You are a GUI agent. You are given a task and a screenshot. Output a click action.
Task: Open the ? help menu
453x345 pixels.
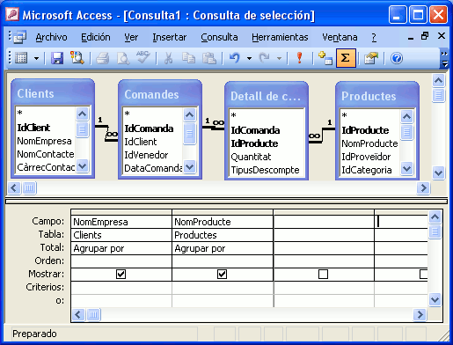(374, 37)
